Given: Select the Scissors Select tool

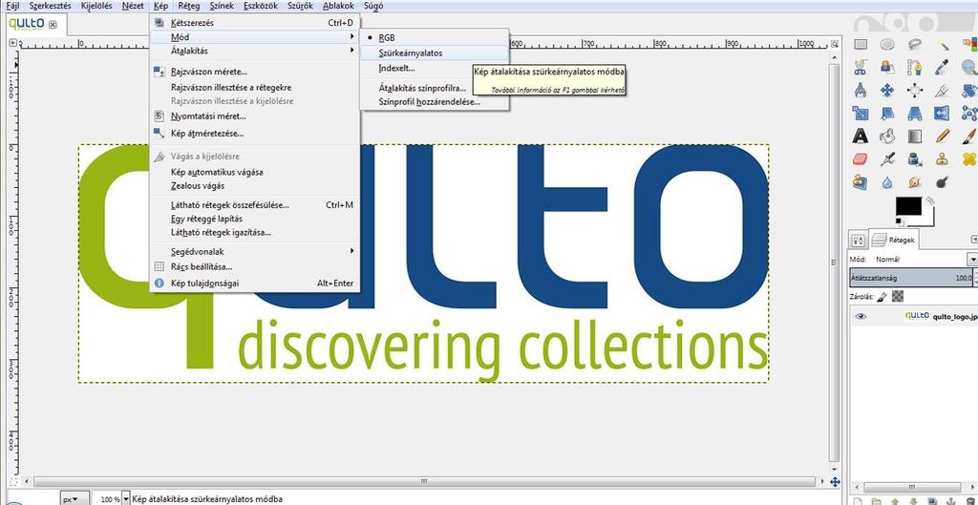Looking at the screenshot, I should point(861,67).
